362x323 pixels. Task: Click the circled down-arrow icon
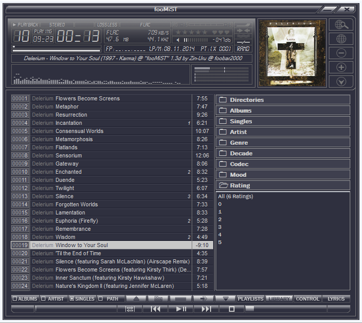coord(341,82)
